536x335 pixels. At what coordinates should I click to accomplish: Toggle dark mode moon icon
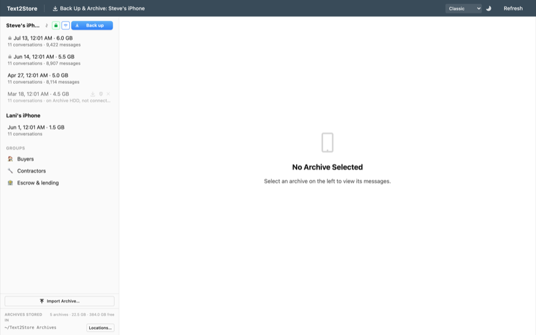pyautogui.click(x=488, y=8)
